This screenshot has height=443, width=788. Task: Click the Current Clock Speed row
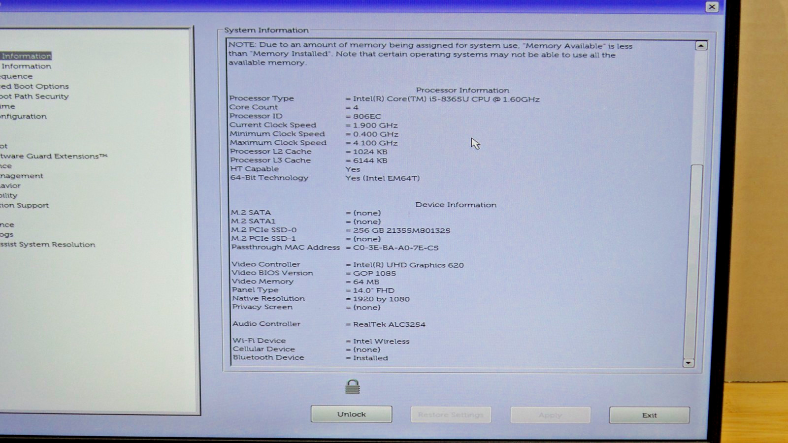click(x=313, y=125)
